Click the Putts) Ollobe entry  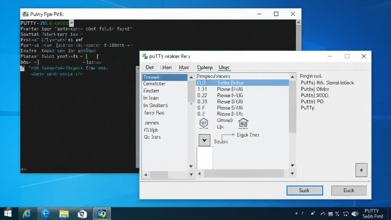click(x=315, y=89)
